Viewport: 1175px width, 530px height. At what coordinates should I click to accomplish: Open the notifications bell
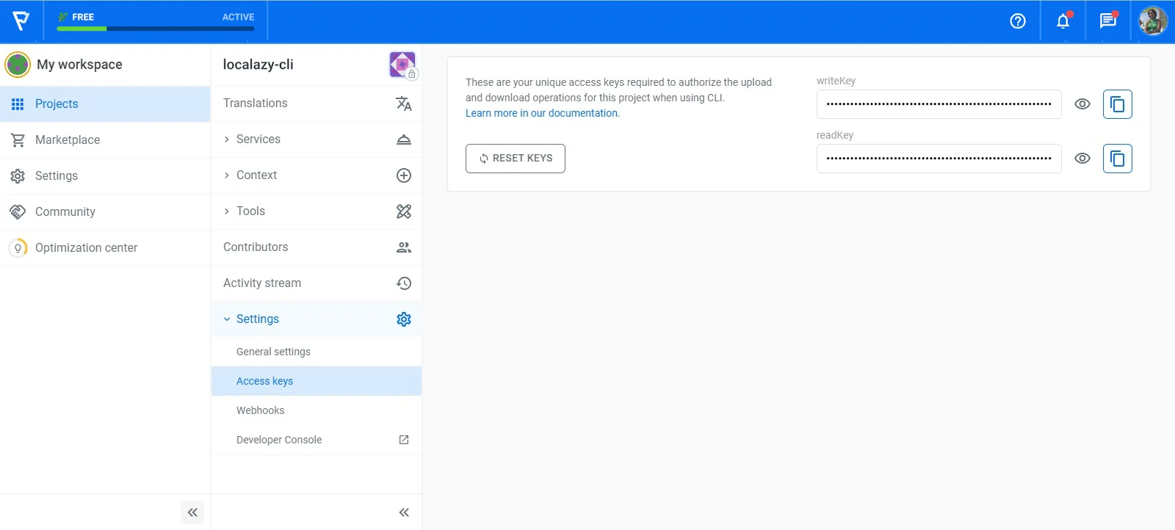[x=1063, y=21]
